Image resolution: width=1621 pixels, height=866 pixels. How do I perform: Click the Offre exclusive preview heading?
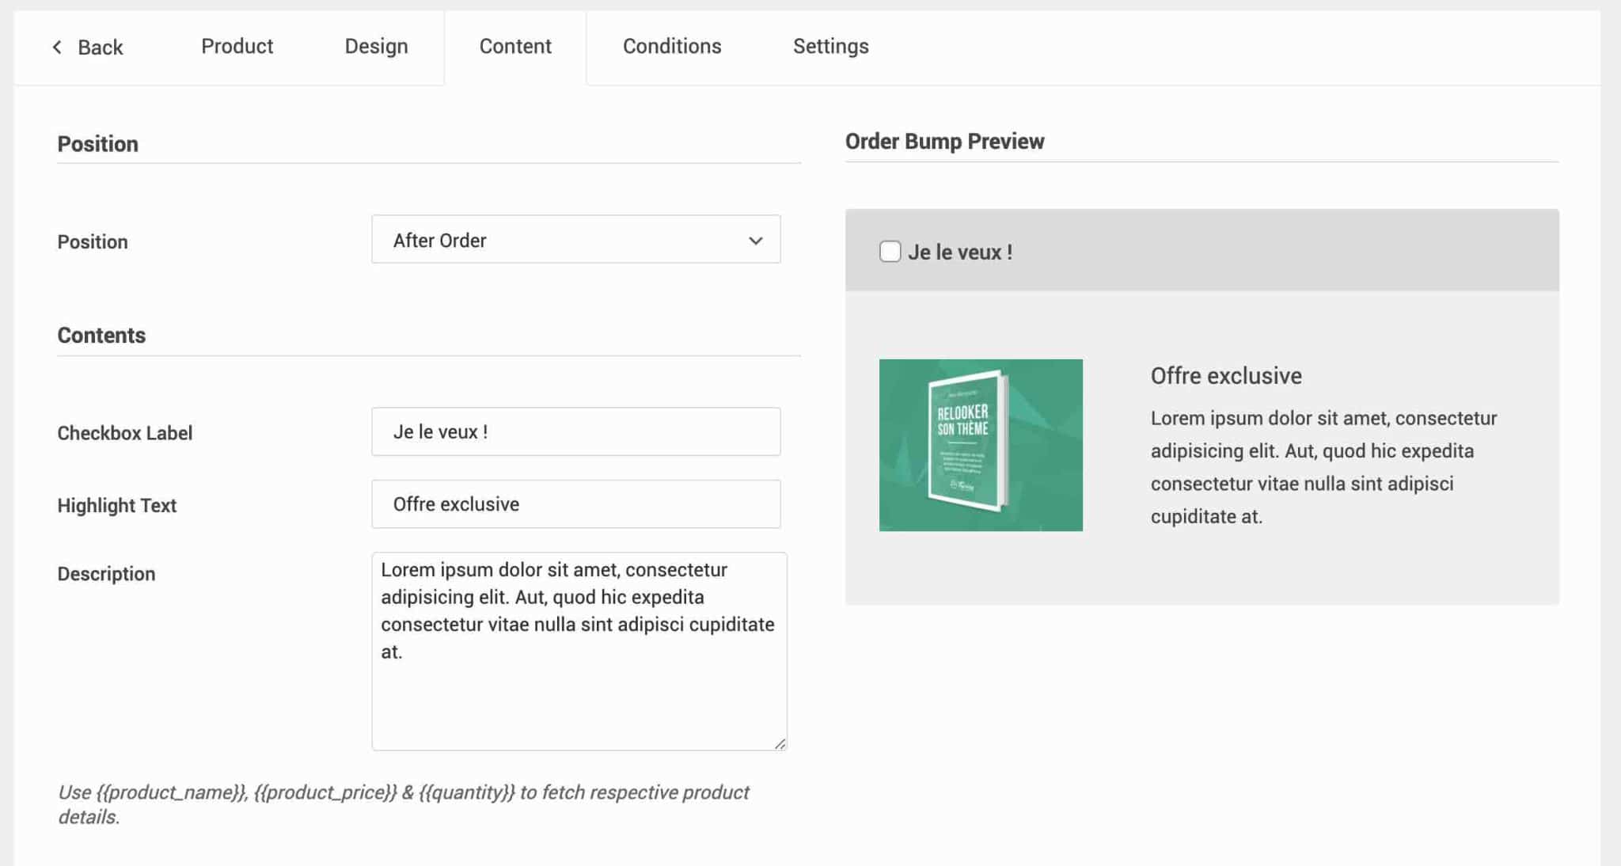(1225, 376)
